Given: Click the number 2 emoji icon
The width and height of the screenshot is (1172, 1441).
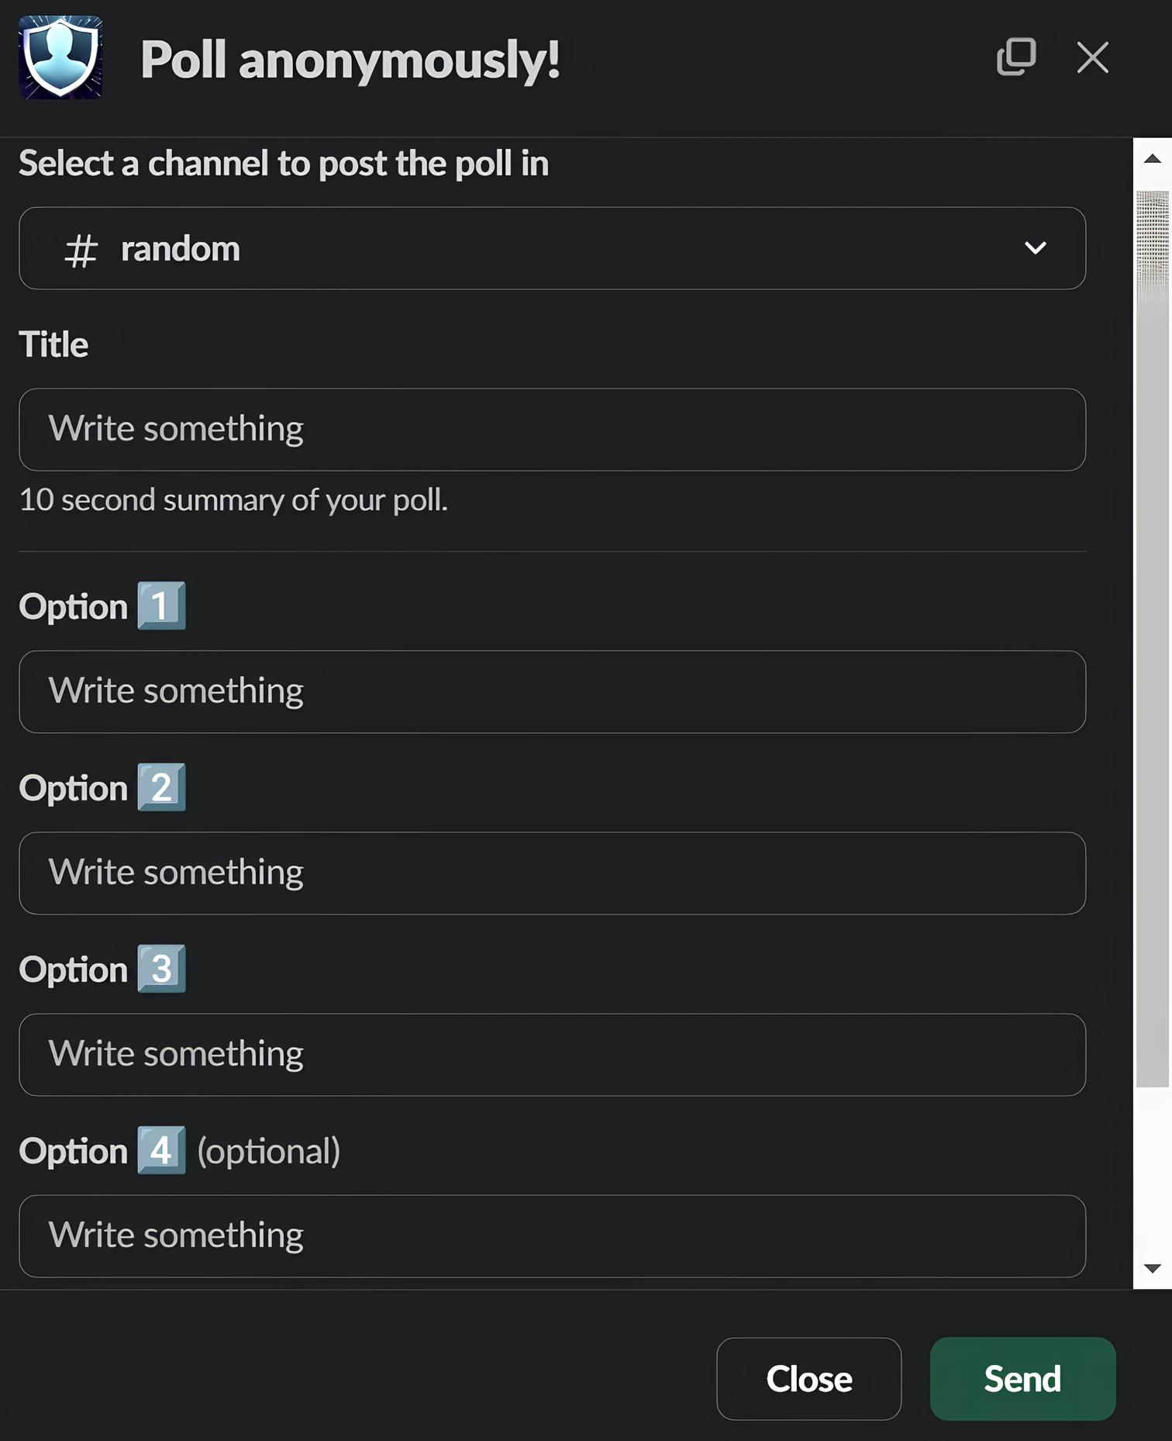Looking at the screenshot, I should click(161, 787).
